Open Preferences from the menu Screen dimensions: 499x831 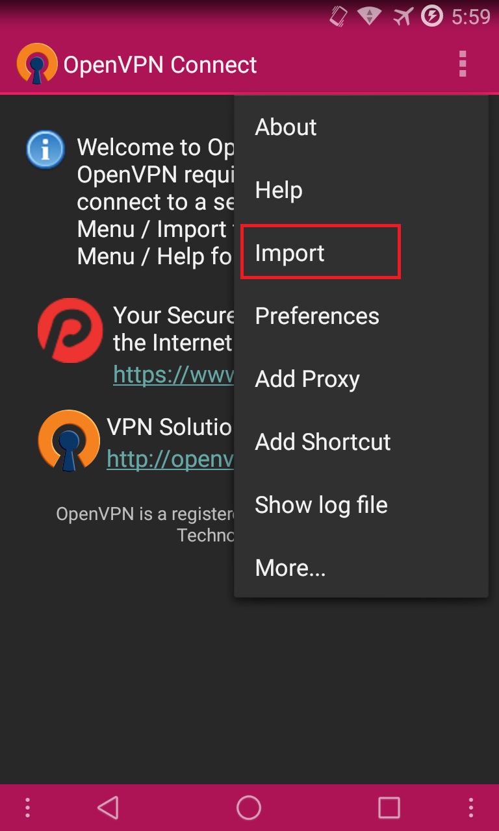(x=317, y=316)
